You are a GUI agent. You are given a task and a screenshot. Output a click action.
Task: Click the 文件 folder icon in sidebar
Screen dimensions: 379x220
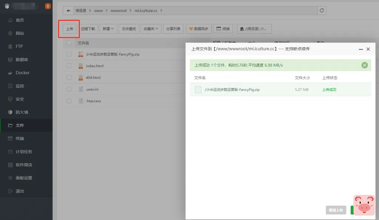pyautogui.click(x=10, y=125)
